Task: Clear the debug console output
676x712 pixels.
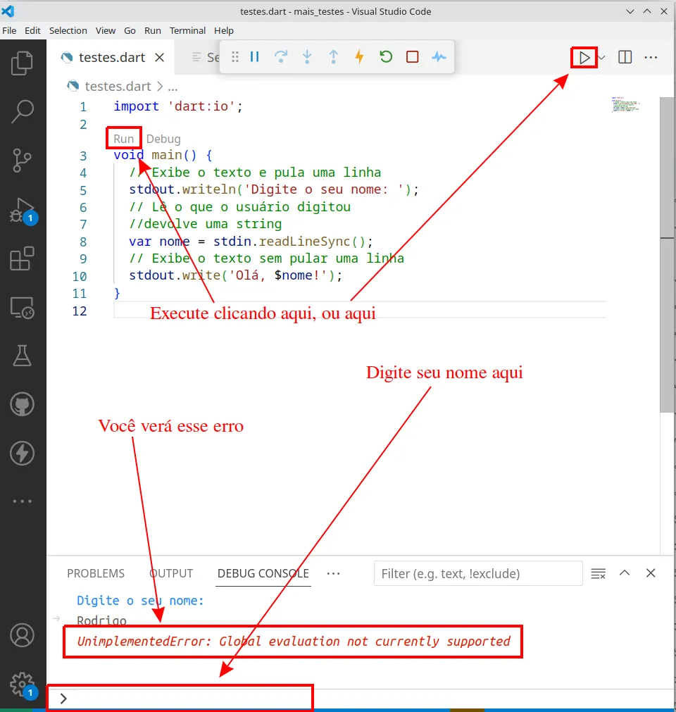Action: 598,573
